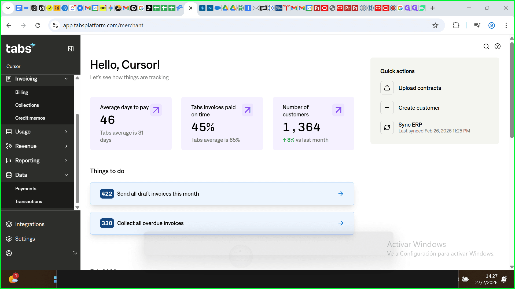The height and width of the screenshot is (289, 515).
Task: Open the help question mark icon
Action: [x=498, y=46]
